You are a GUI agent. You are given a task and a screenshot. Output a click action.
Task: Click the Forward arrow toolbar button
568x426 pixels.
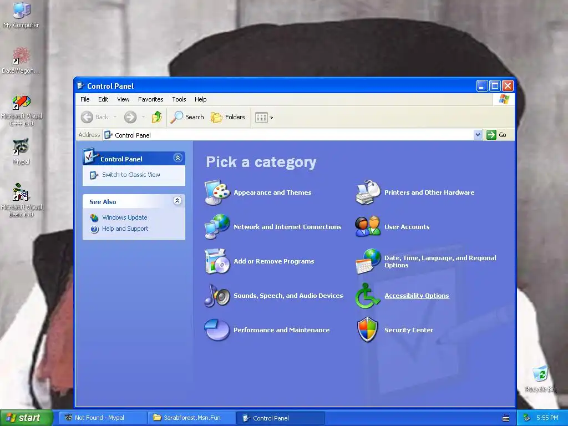pos(130,117)
